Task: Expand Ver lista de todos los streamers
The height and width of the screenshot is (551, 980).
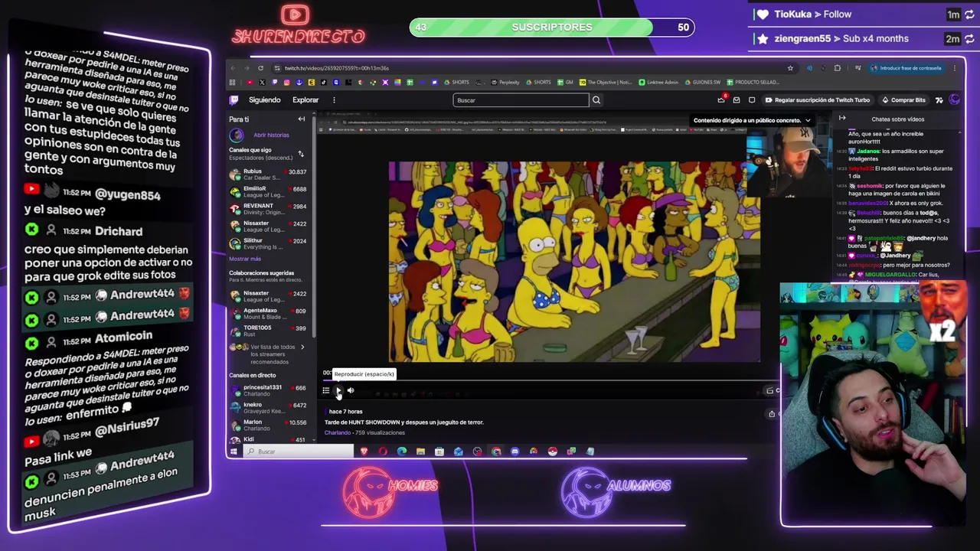Action: [x=268, y=354]
